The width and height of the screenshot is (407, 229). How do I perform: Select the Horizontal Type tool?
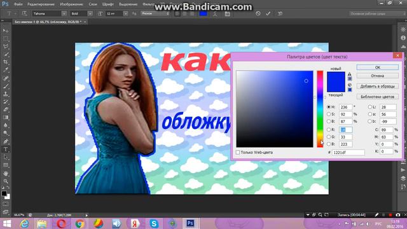[6, 149]
